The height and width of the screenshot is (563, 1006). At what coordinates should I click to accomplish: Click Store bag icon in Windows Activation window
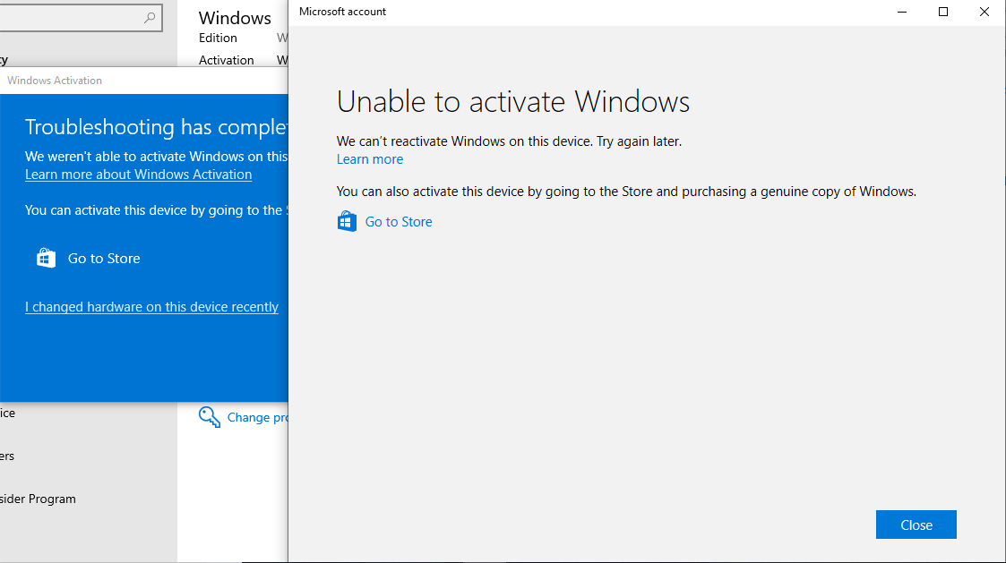pyautogui.click(x=47, y=258)
